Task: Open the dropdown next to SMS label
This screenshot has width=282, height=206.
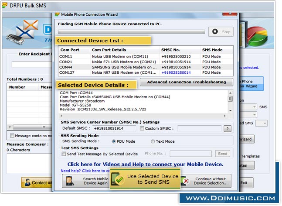Action: 248,107
